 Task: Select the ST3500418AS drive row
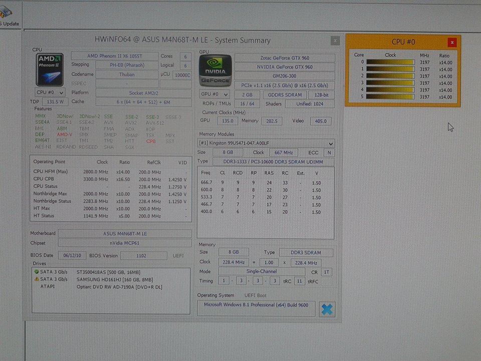(111, 272)
